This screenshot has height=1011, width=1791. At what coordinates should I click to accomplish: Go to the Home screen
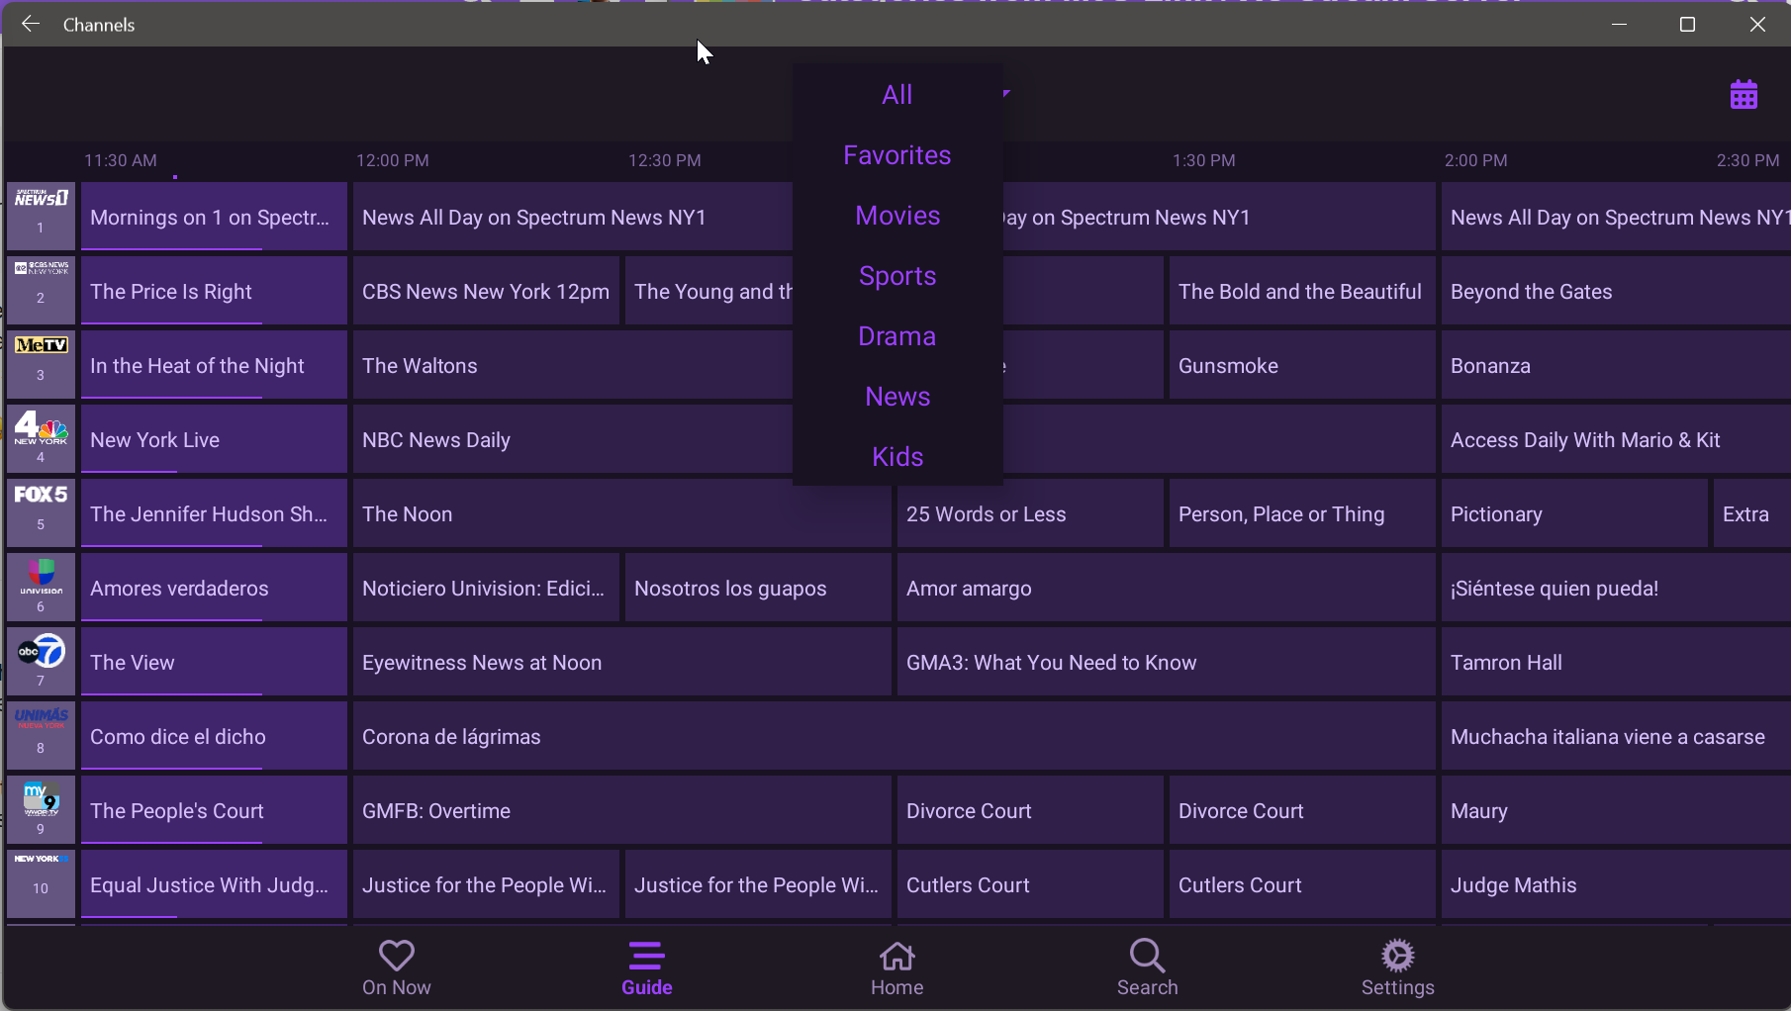pos(896,967)
